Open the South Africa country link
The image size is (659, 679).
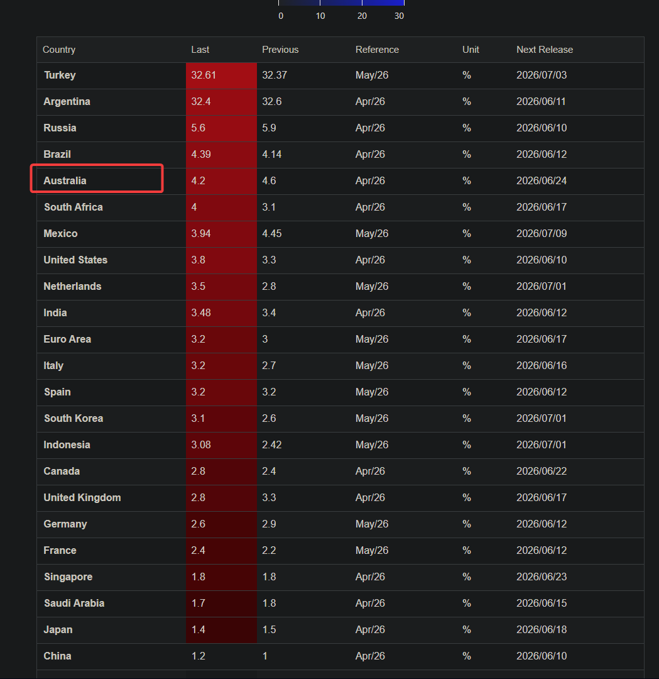click(x=73, y=207)
